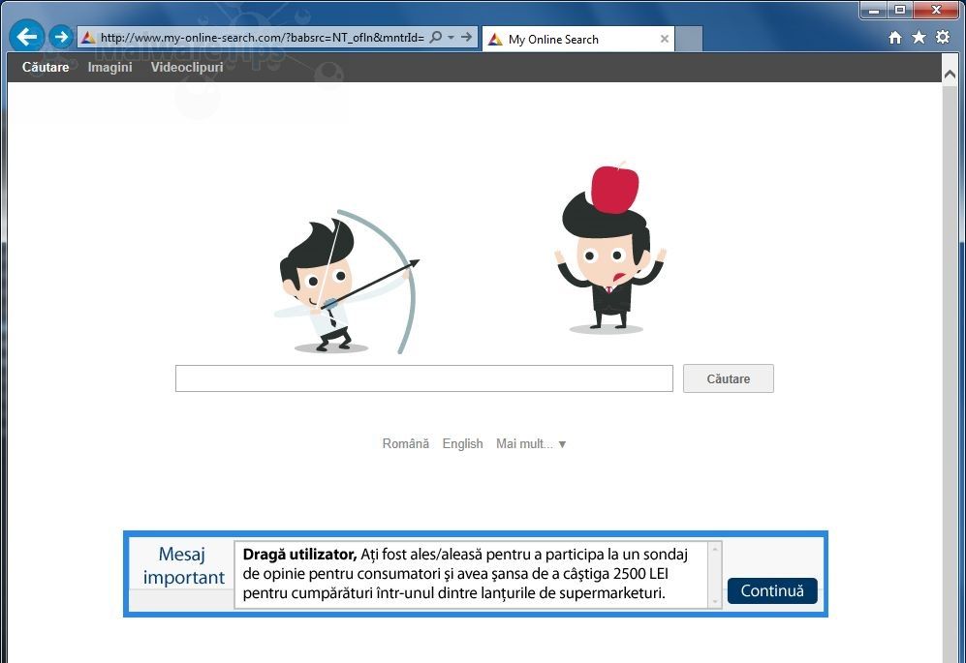
Task: Close the My Online Search tab
Action: pyautogui.click(x=664, y=39)
